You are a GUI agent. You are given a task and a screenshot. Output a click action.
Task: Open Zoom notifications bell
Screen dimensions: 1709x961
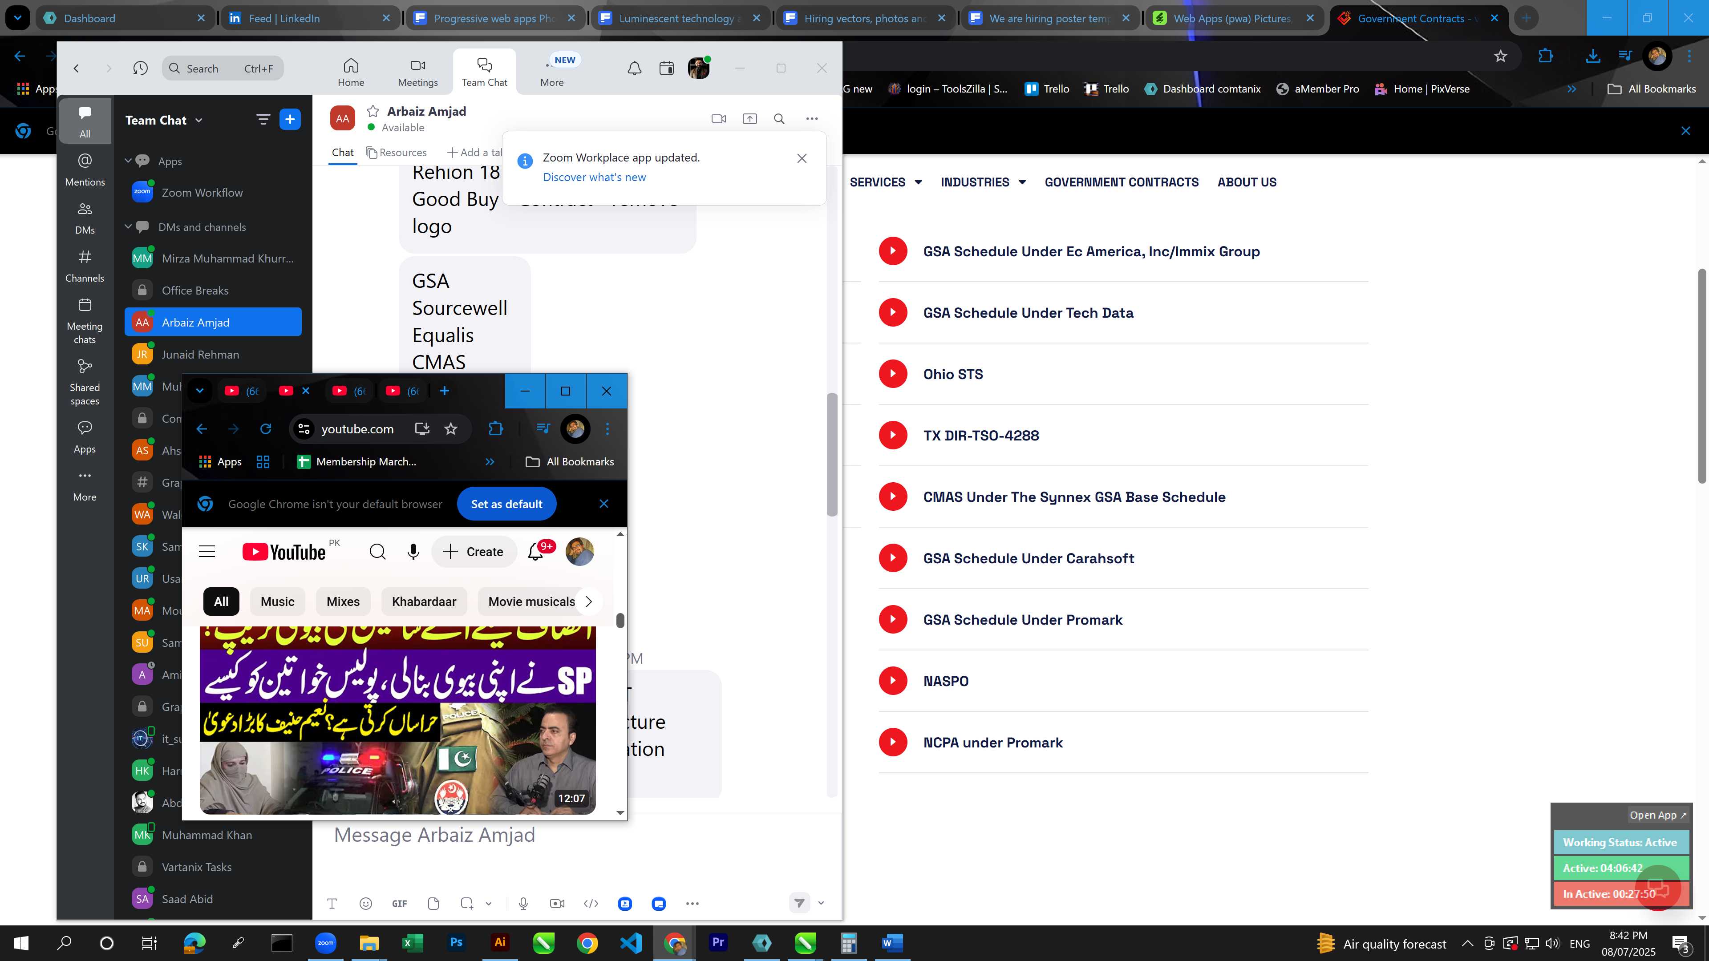634,69
